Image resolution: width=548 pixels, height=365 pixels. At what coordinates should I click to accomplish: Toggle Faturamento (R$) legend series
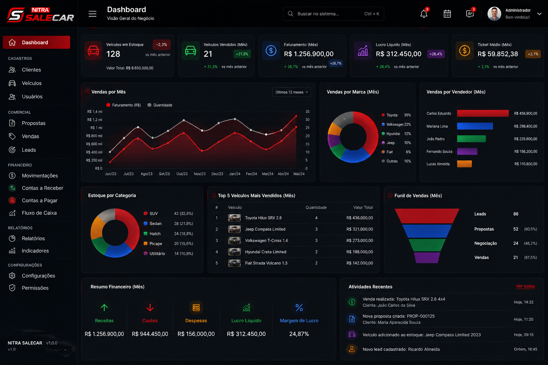[x=123, y=105]
